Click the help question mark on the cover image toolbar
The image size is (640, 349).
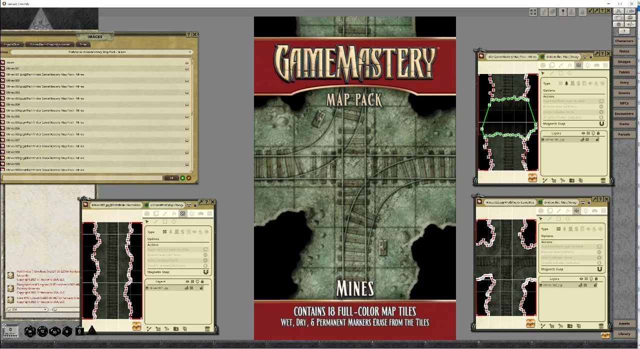point(602,10)
